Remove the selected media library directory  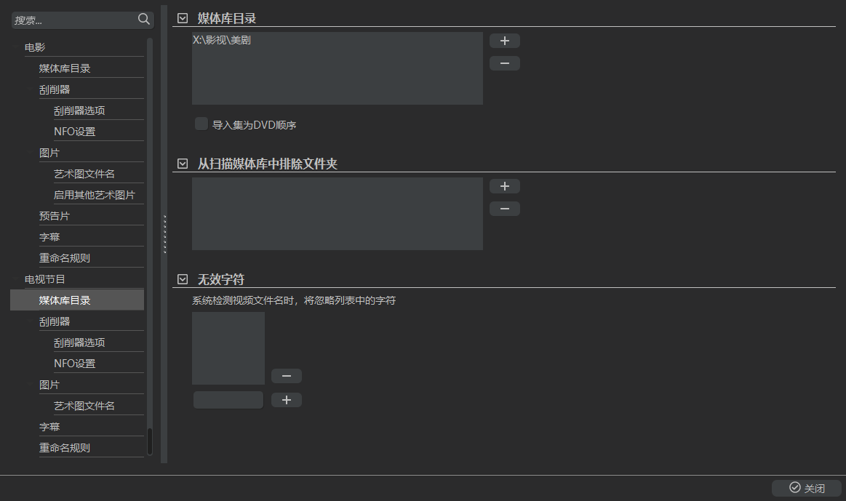[504, 63]
